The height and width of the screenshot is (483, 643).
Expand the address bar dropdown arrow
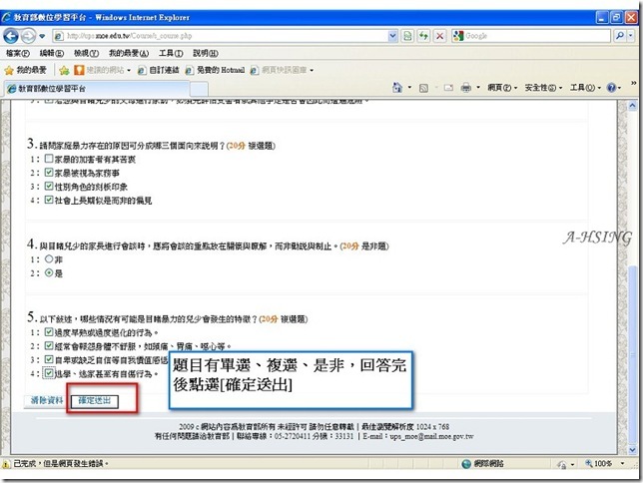[392, 36]
